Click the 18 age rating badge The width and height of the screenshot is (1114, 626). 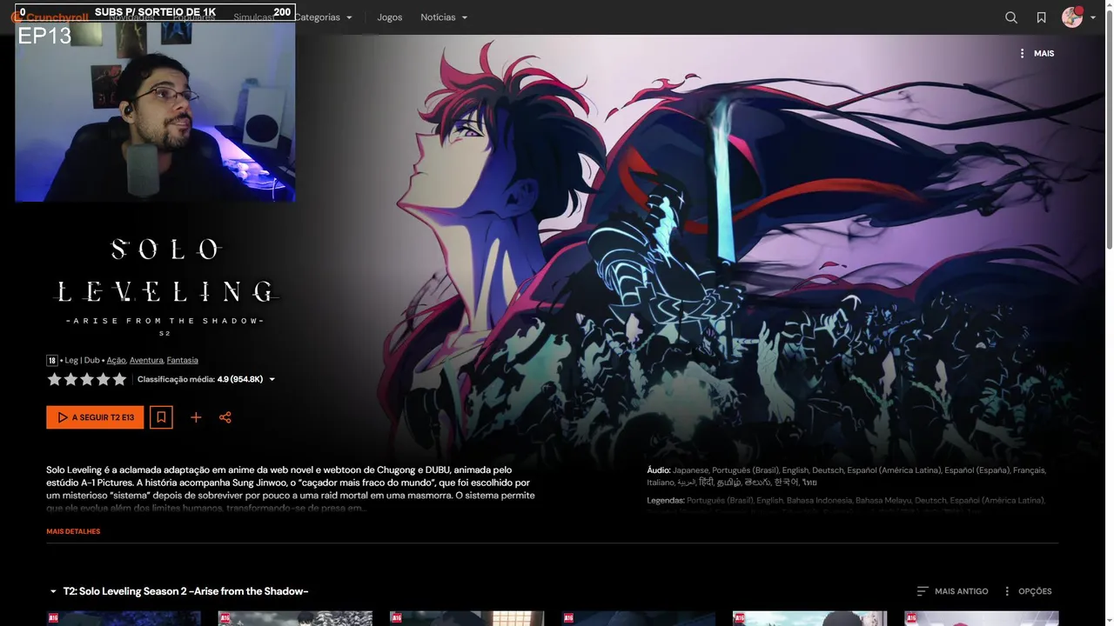pos(51,360)
